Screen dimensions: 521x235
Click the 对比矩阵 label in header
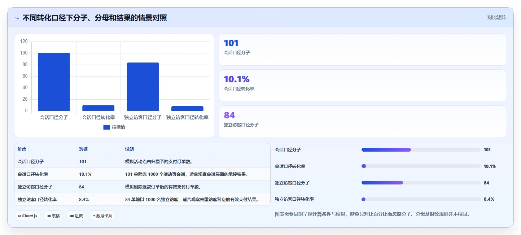496,17
